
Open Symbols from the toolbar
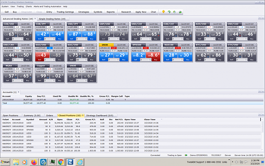coord(98,12)
